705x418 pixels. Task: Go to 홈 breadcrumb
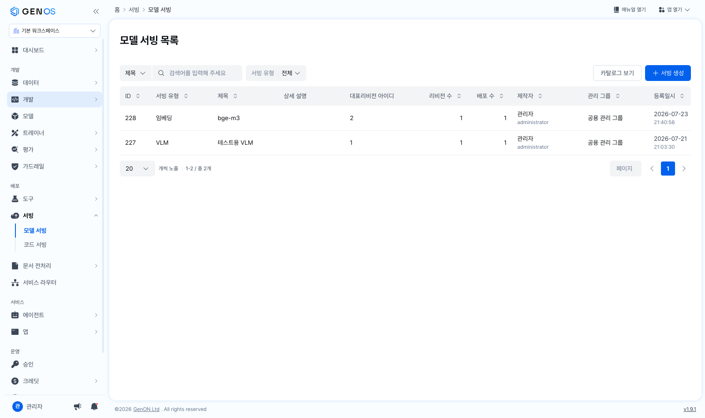[x=117, y=10]
